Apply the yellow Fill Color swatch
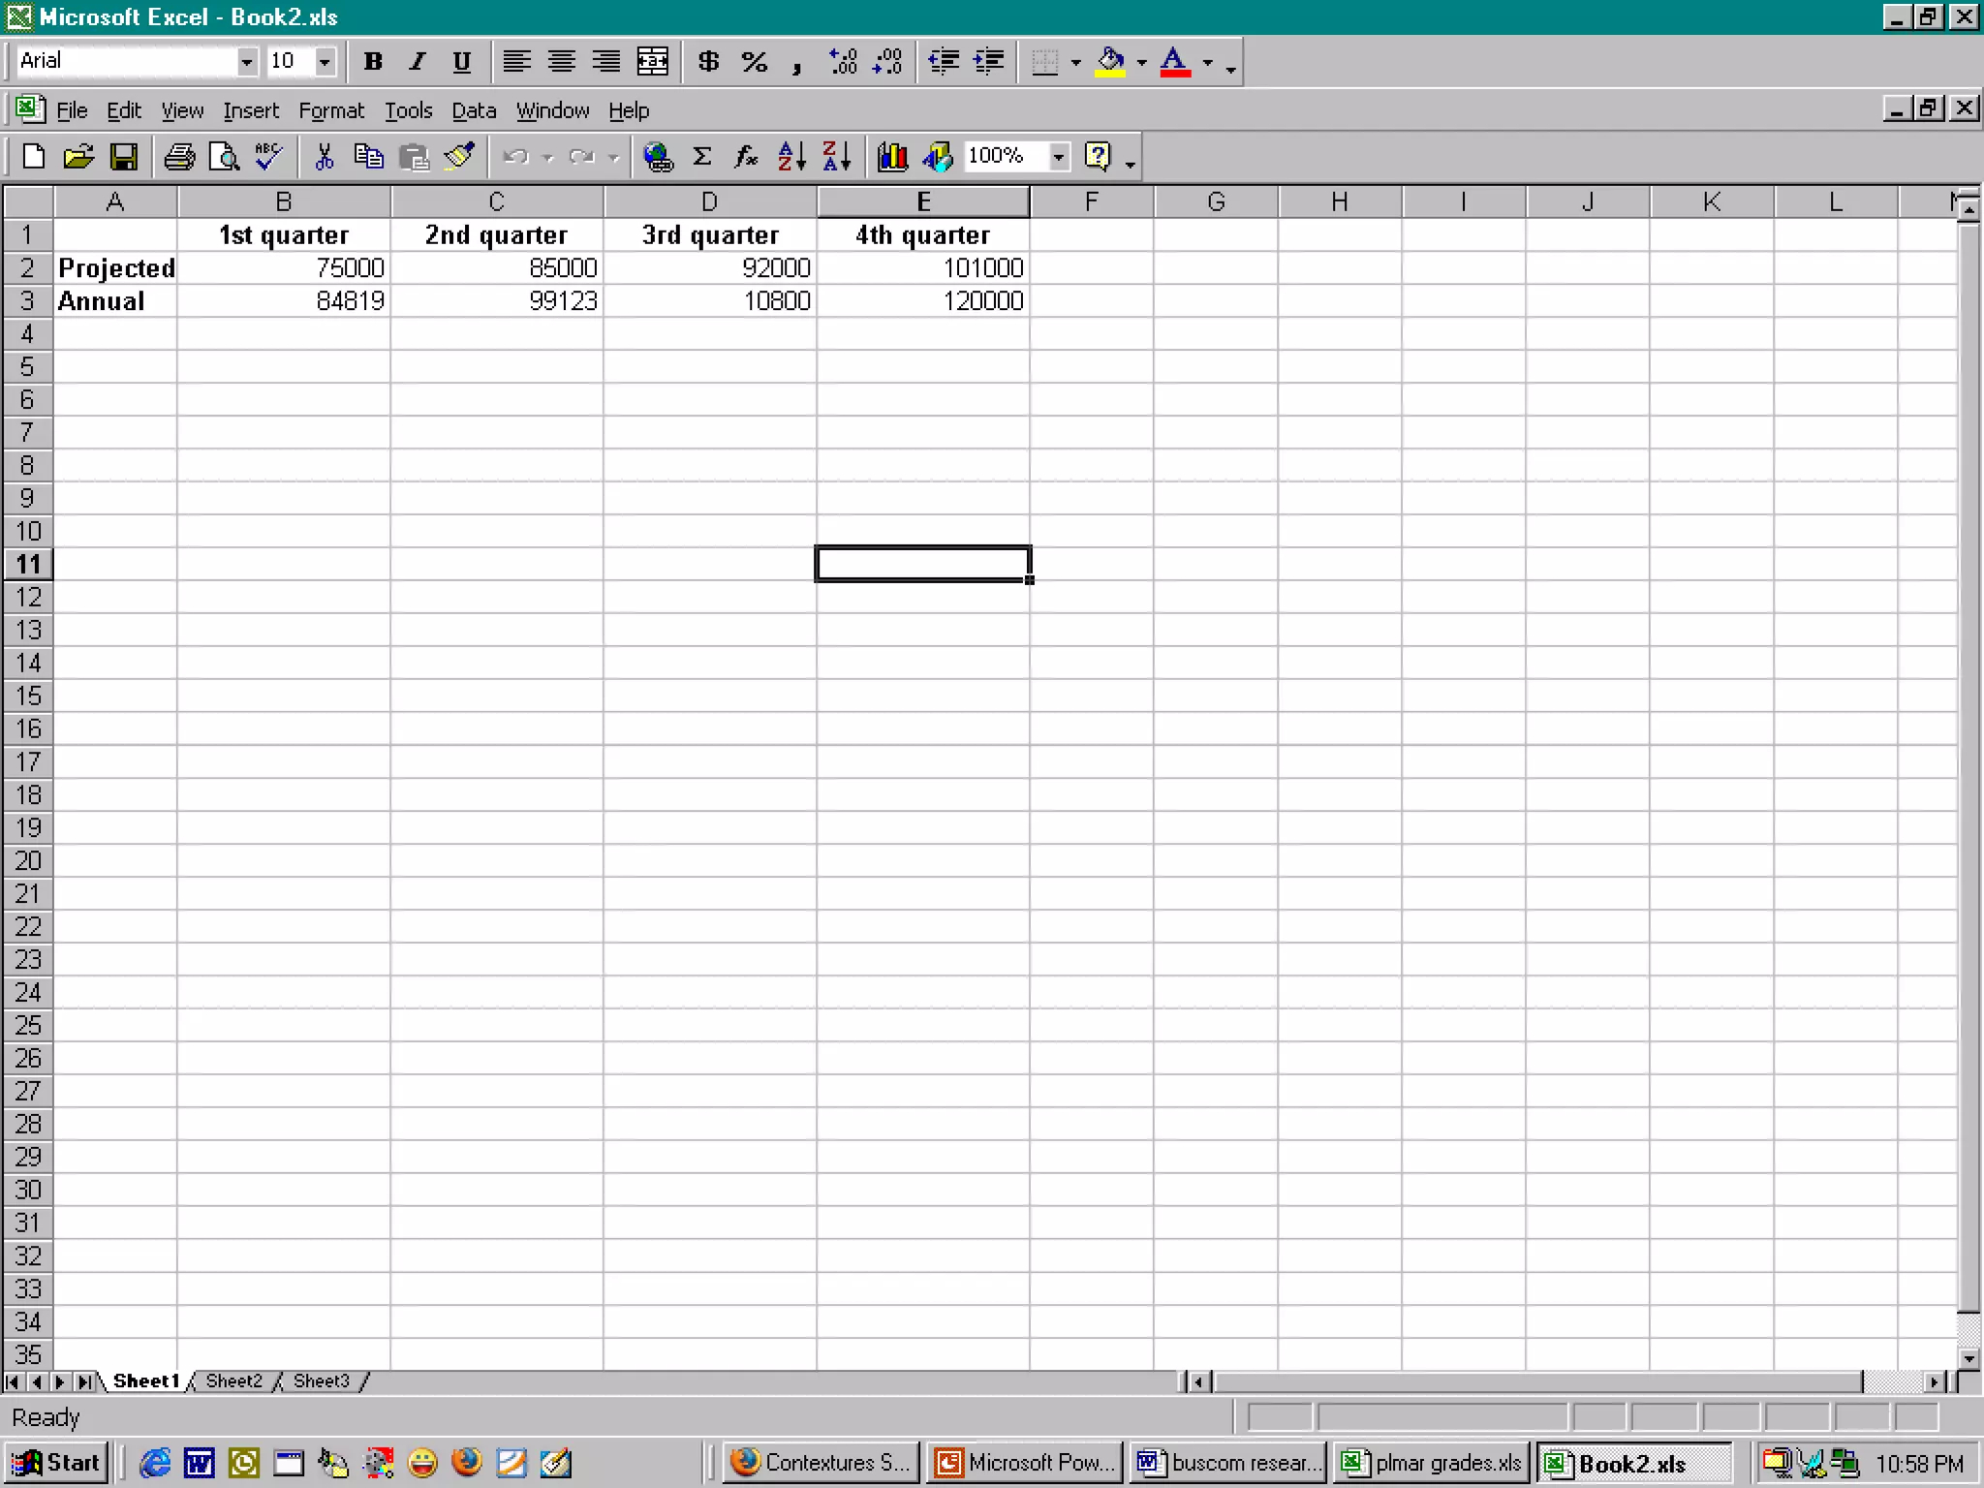1984x1488 pixels. [1110, 62]
